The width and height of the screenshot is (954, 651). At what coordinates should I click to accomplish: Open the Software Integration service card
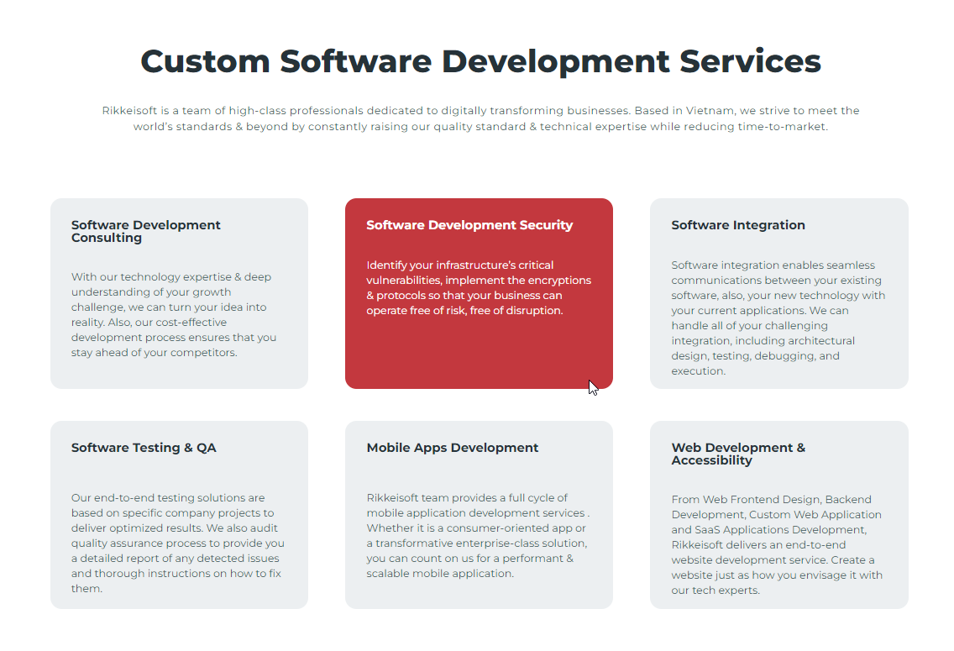click(778, 293)
